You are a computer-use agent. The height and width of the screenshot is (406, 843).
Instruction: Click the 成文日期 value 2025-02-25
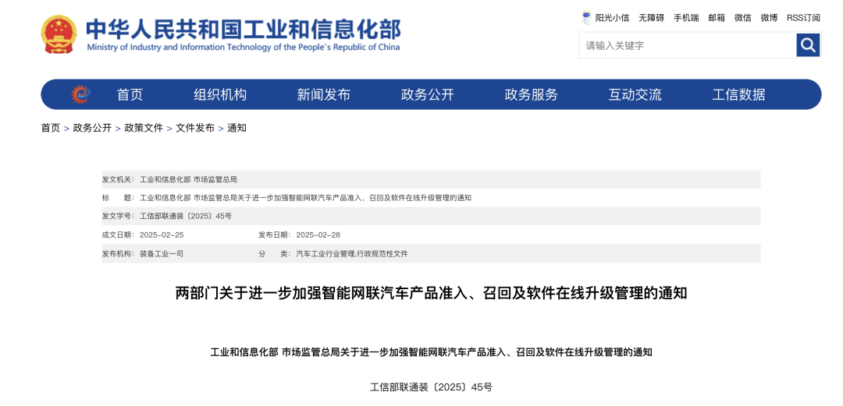[162, 235]
